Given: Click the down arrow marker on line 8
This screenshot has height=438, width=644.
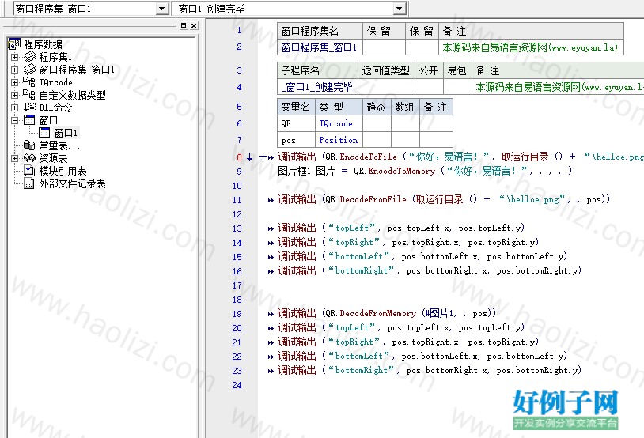Looking at the screenshot, I should [x=250, y=157].
